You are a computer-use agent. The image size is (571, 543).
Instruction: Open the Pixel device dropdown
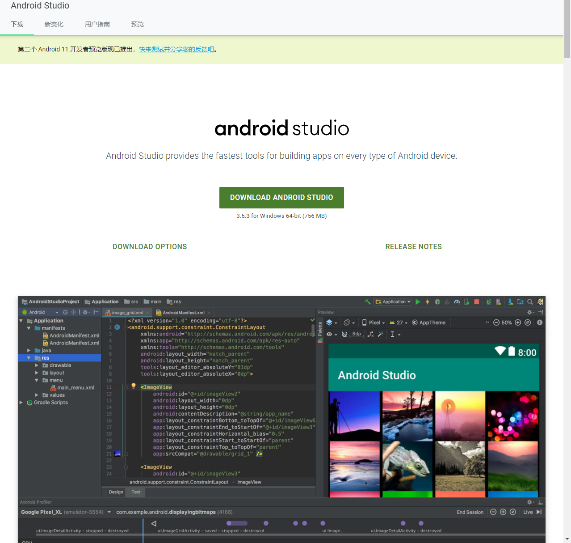[374, 322]
